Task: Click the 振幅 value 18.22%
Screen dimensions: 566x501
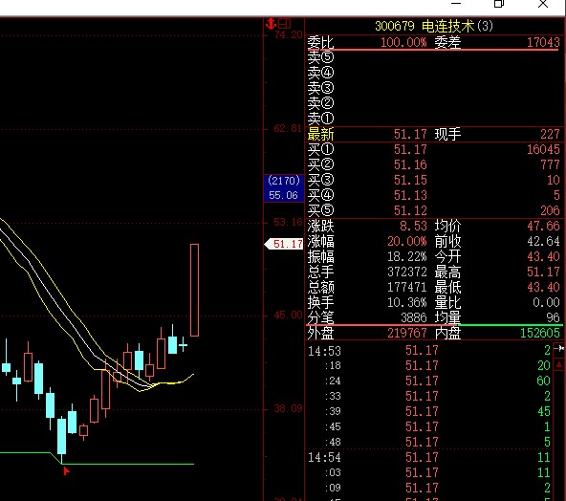Action: pos(407,256)
